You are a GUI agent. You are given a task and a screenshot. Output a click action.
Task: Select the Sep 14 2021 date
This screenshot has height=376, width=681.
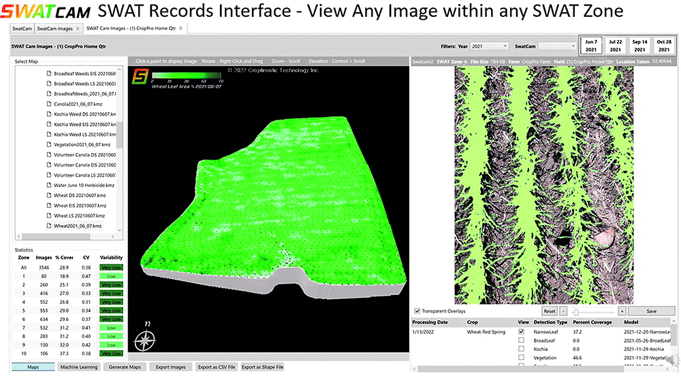(x=639, y=46)
